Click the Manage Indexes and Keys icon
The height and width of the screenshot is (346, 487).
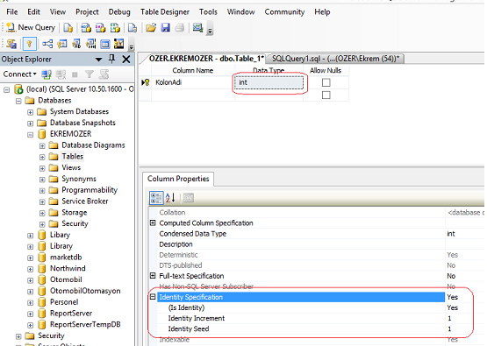[x=62, y=44]
